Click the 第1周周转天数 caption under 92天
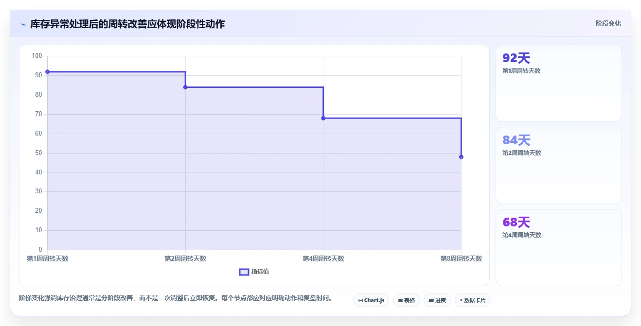 click(521, 71)
